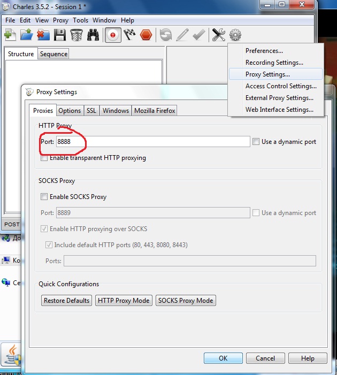Click the Help button in Proxy Settings
337x375 pixels.
pos(308,358)
